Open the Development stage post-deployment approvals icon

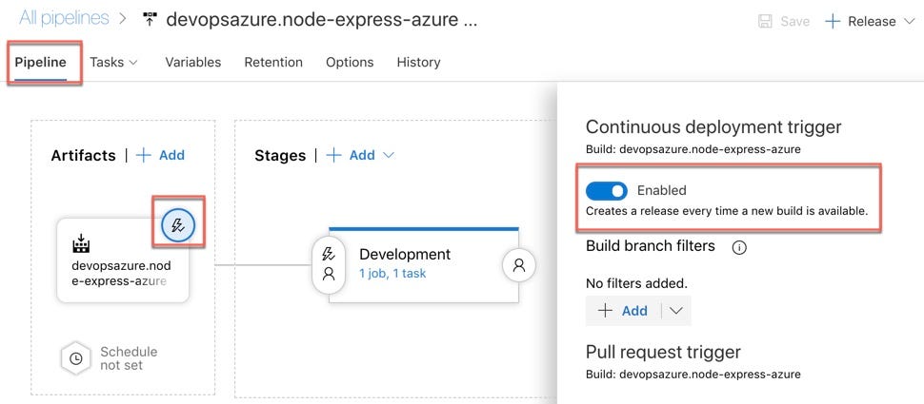(x=518, y=264)
